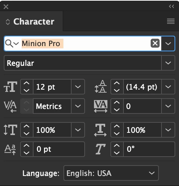Open the tracking dropdown
The height and width of the screenshot is (186, 179).
coord(168,106)
